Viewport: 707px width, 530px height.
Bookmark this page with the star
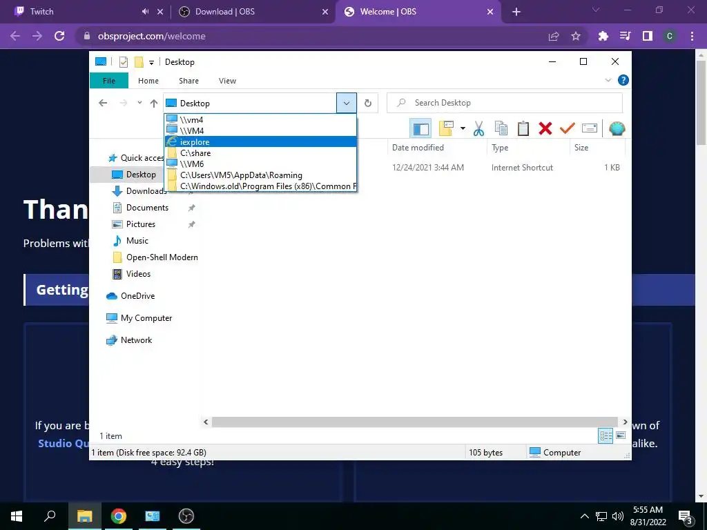(576, 36)
